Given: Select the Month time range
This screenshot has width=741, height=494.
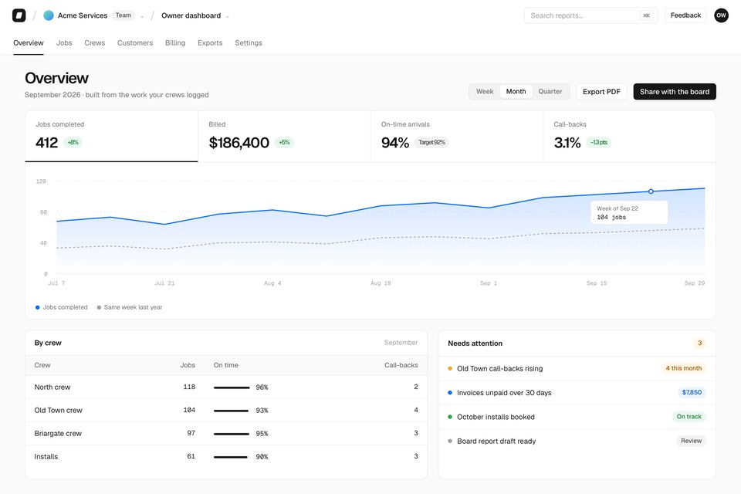Looking at the screenshot, I should click(x=516, y=92).
